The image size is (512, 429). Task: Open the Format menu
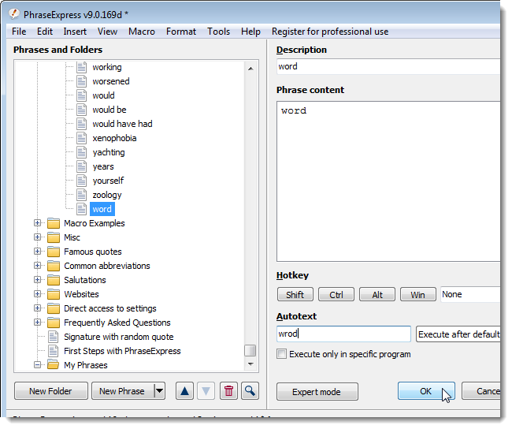(x=181, y=32)
